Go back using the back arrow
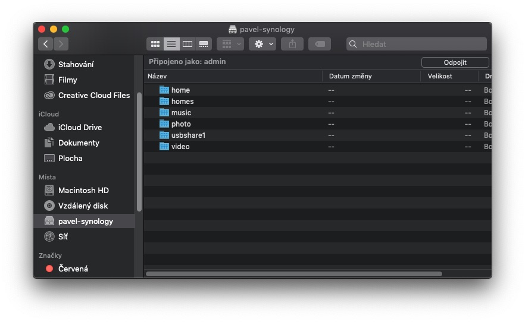Viewport: 525px width, 322px height. coord(46,44)
